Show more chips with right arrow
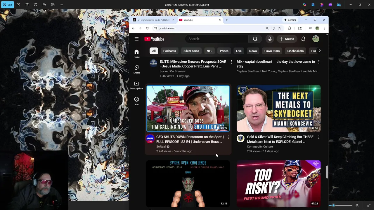This screenshot has height=210, width=374. coord(320,51)
